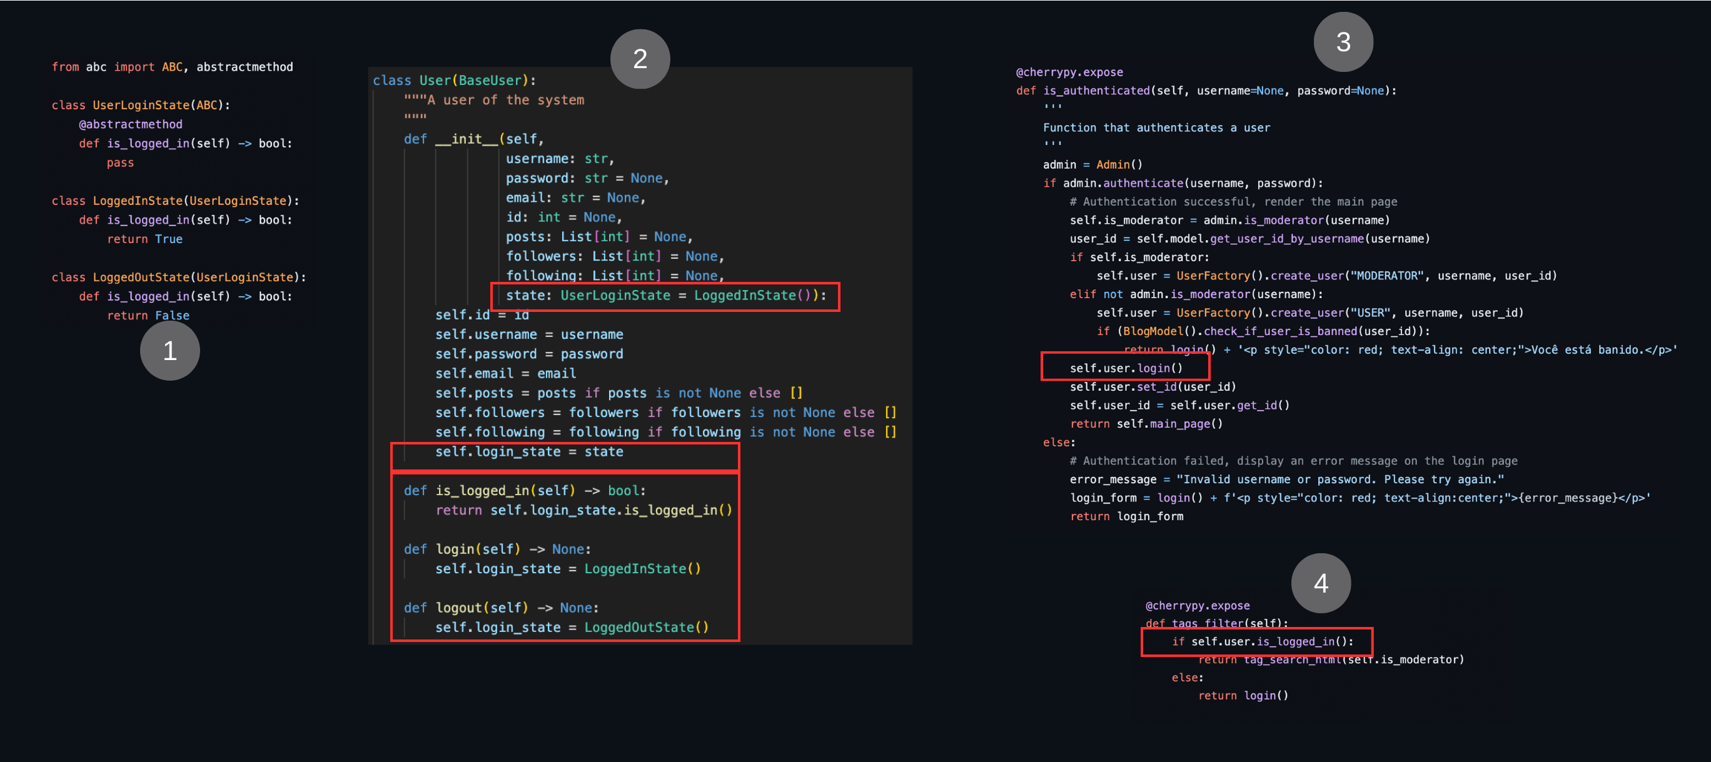The height and width of the screenshot is (762, 1711).
Task: Click the gray circle numbered 1
Action: [169, 351]
